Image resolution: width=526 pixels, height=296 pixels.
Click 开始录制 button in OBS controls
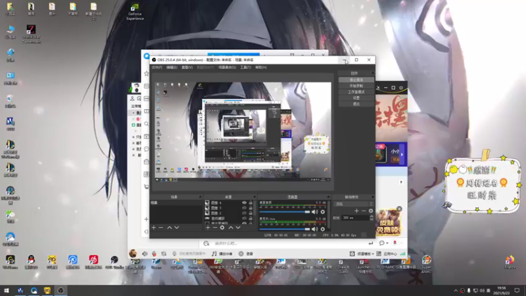coord(356,86)
